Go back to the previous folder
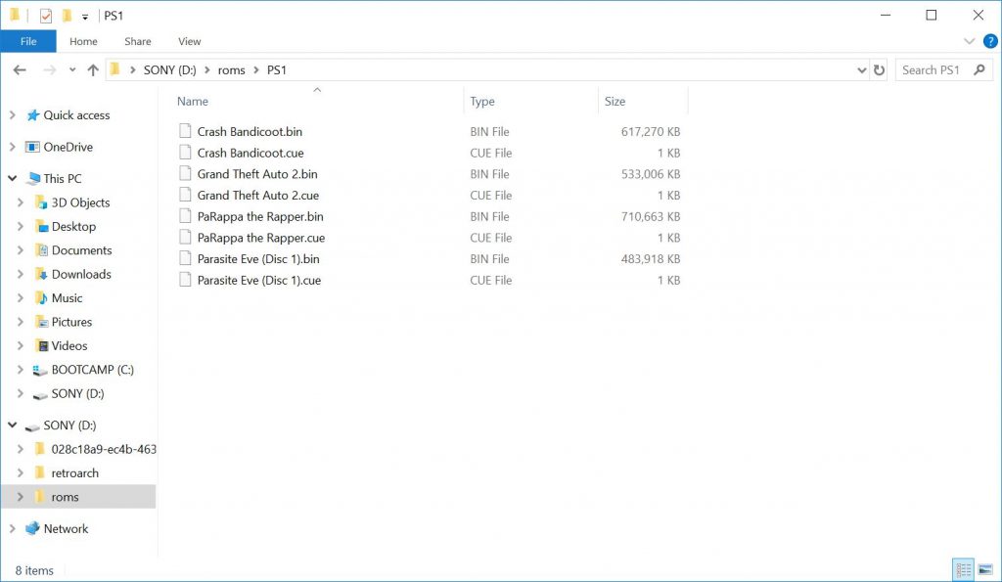This screenshot has width=1002, height=582. coord(20,70)
